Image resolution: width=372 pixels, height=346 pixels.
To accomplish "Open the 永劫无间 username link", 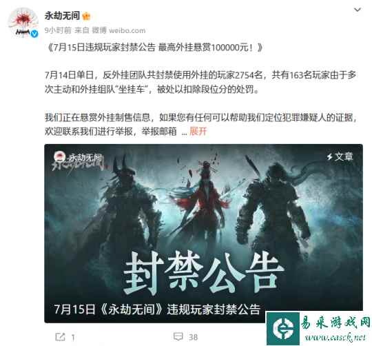I will tap(62, 16).
